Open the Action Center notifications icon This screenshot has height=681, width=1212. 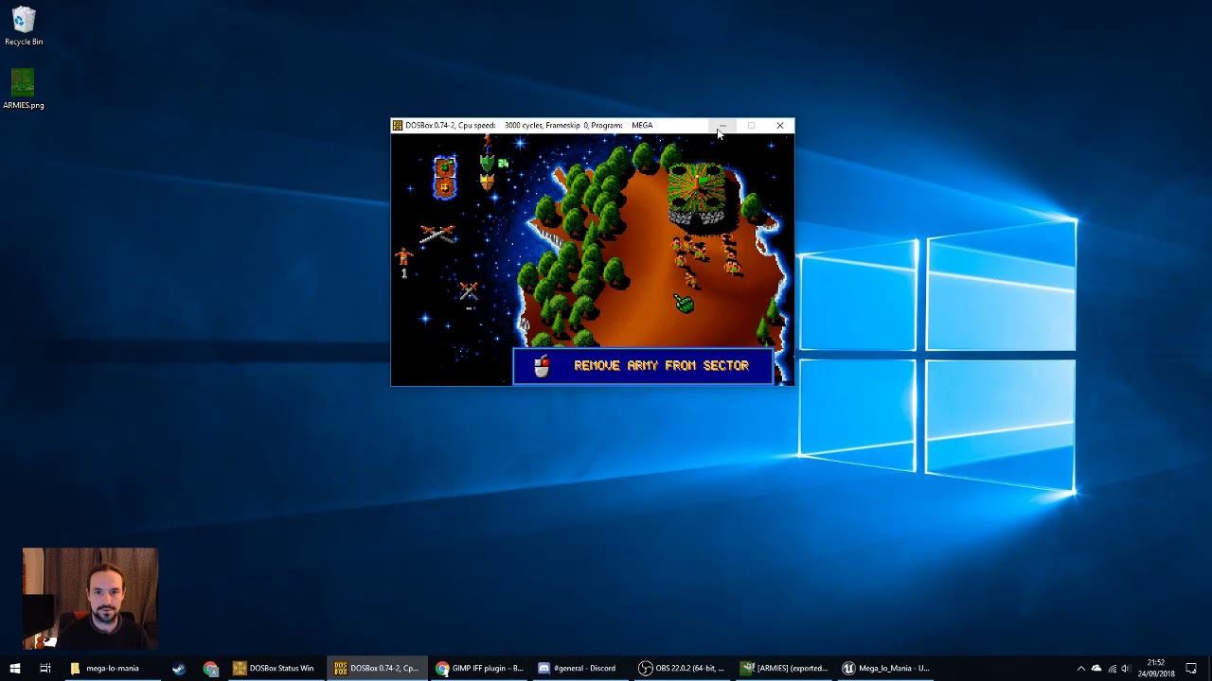pos(1192,668)
